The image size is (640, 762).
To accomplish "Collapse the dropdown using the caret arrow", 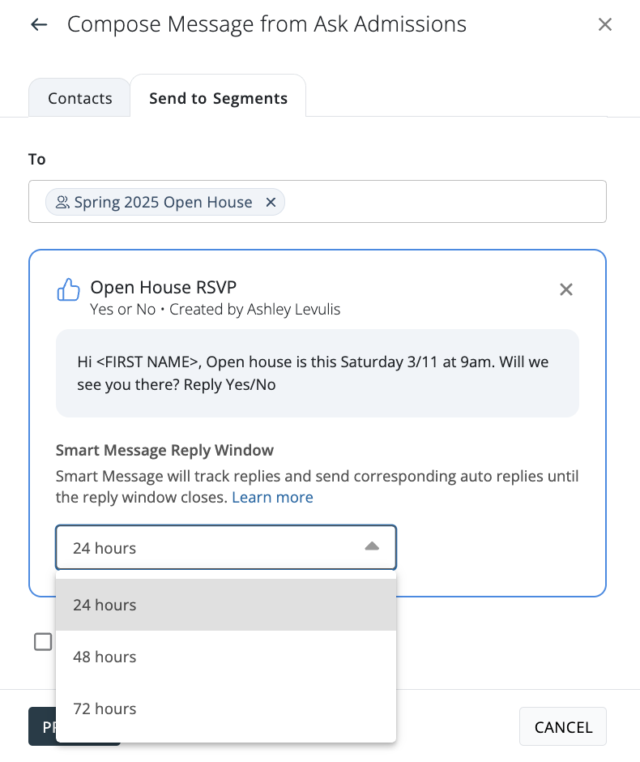I will coord(372,547).
